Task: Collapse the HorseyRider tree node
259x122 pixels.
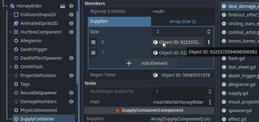Action: click(x=7, y=6)
